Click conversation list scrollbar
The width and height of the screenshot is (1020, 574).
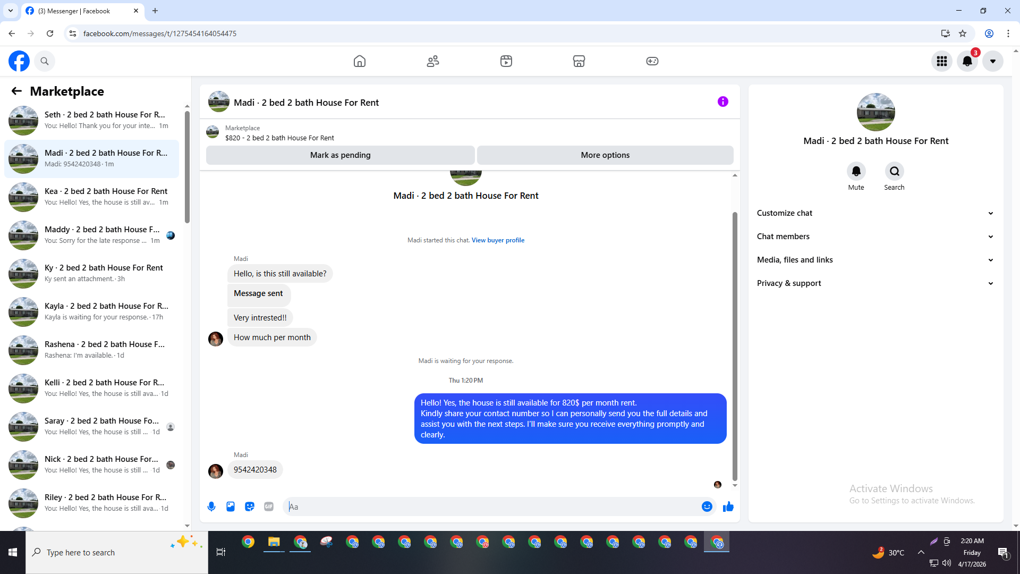pos(187,167)
